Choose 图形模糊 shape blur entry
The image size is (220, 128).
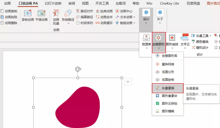click(x=168, y=111)
